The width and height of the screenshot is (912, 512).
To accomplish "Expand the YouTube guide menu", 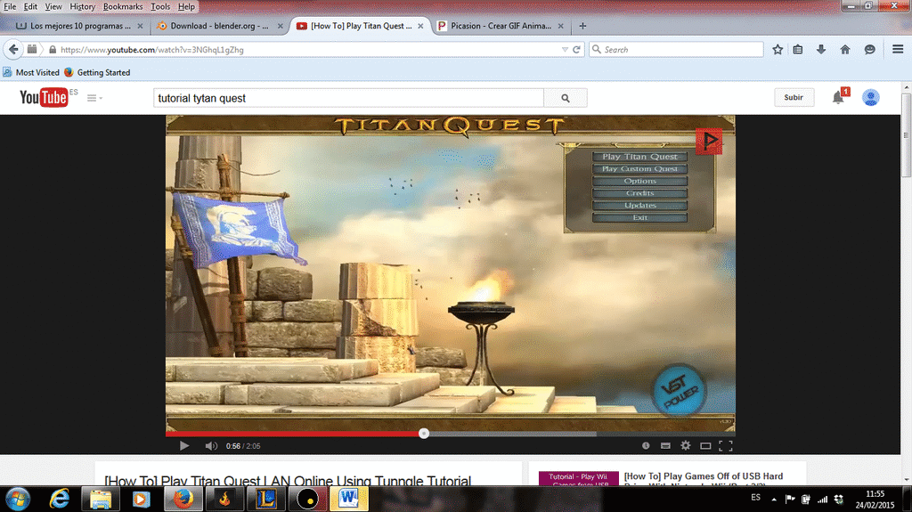I will 94,98.
